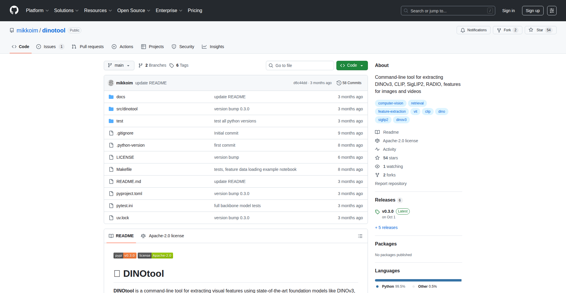Select the README tab in file panel
The image size is (566, 293).
[121, 236]
